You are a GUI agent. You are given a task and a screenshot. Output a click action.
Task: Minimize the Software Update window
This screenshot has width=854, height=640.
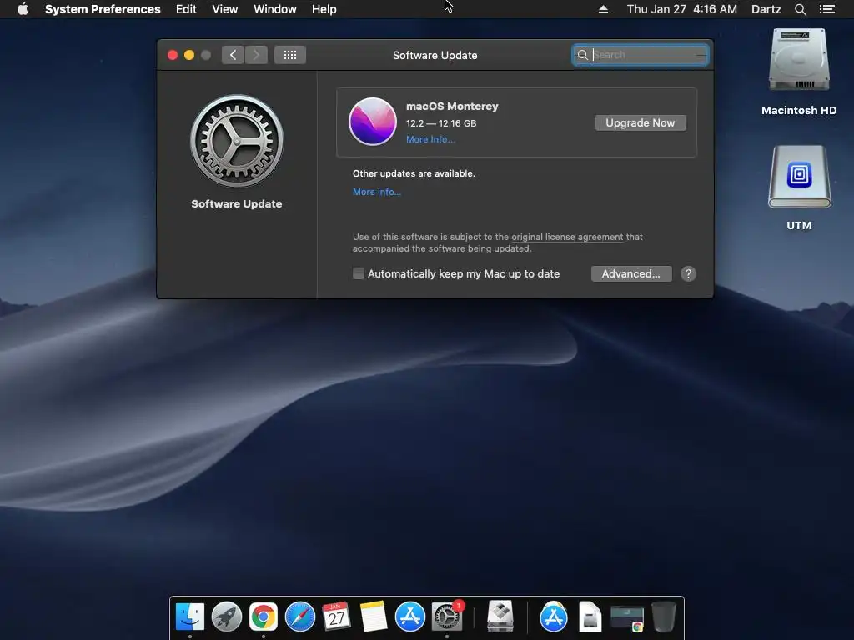pos(189,55)
